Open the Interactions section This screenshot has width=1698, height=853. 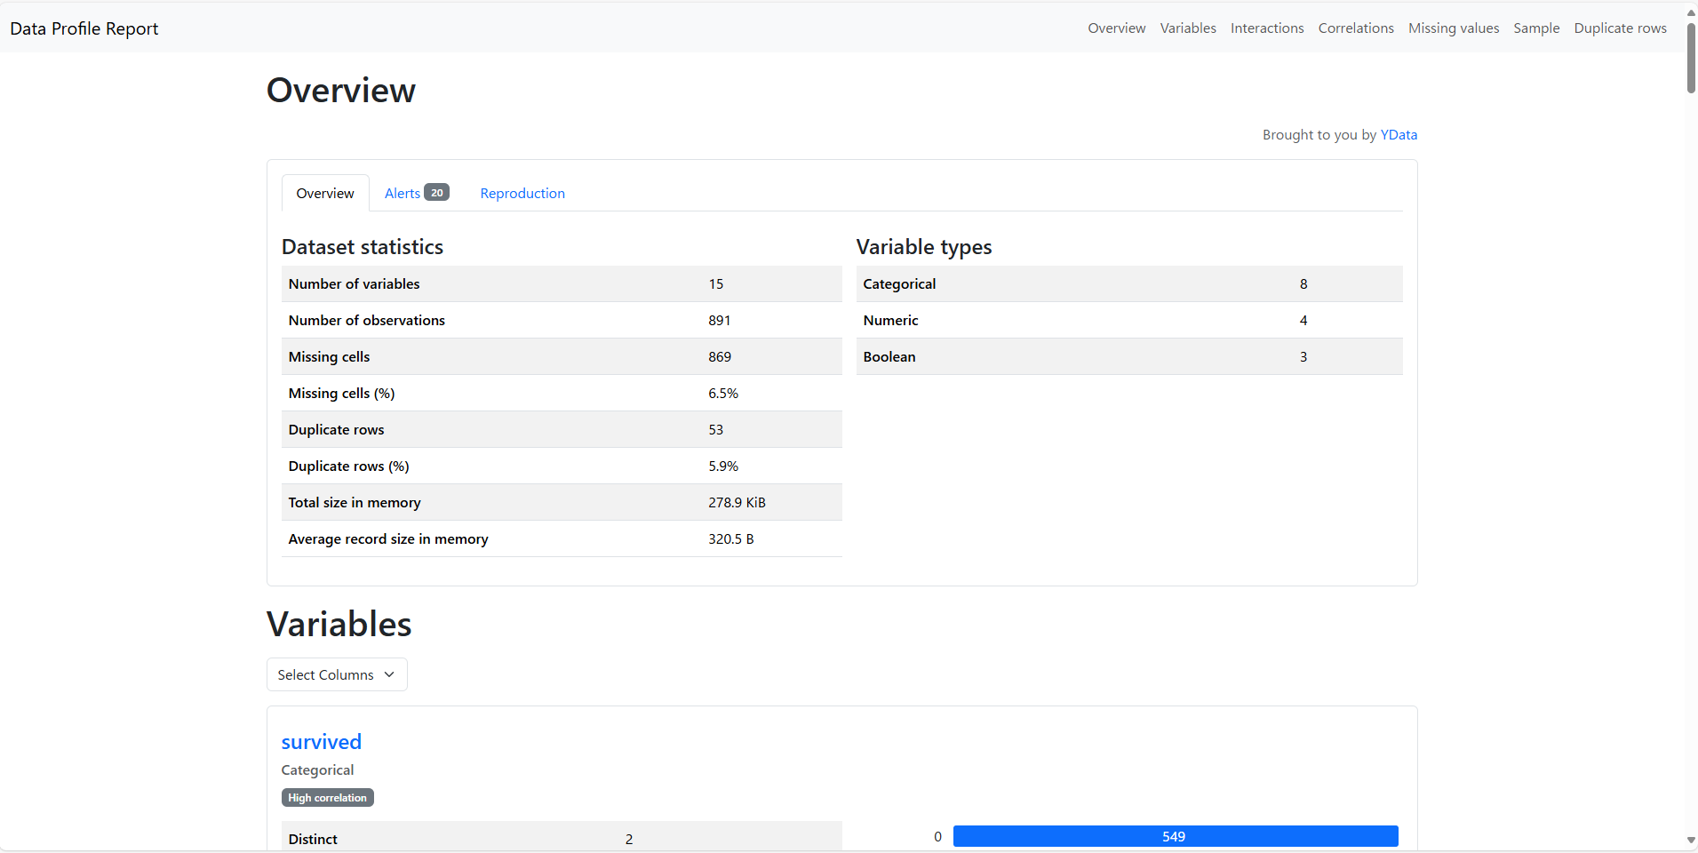(1266, 28)
